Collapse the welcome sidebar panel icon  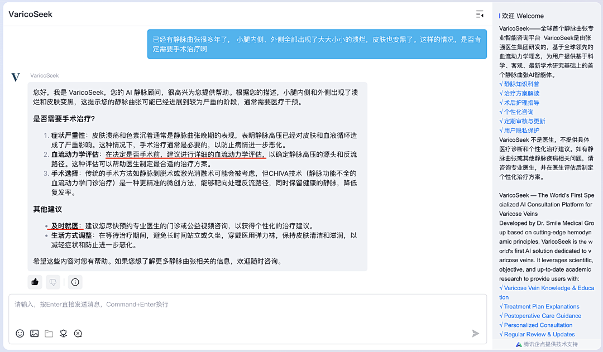point(480,14)
